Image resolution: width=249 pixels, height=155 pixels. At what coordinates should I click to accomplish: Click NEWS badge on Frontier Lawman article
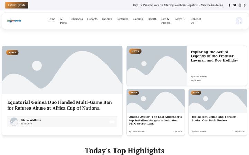[135, 51]
